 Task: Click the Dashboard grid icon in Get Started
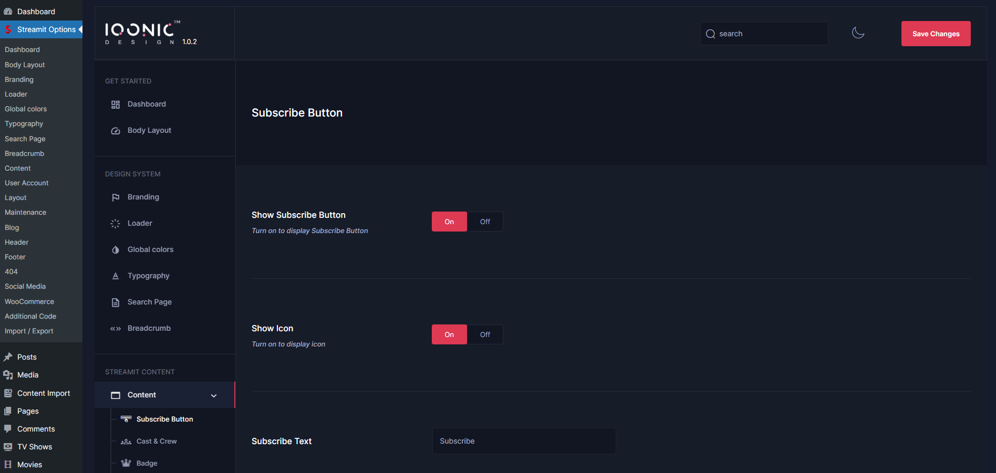tap(116, 104)
